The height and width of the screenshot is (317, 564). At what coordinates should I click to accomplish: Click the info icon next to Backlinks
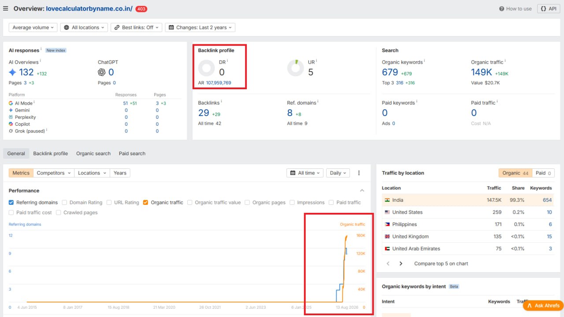pos(222,102)
